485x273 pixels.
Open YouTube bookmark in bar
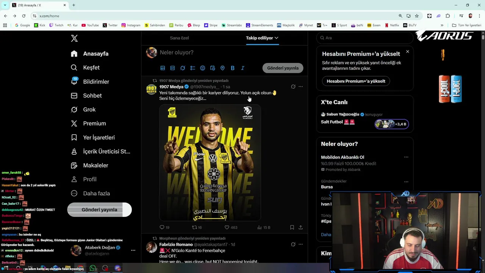coord(90,25)
